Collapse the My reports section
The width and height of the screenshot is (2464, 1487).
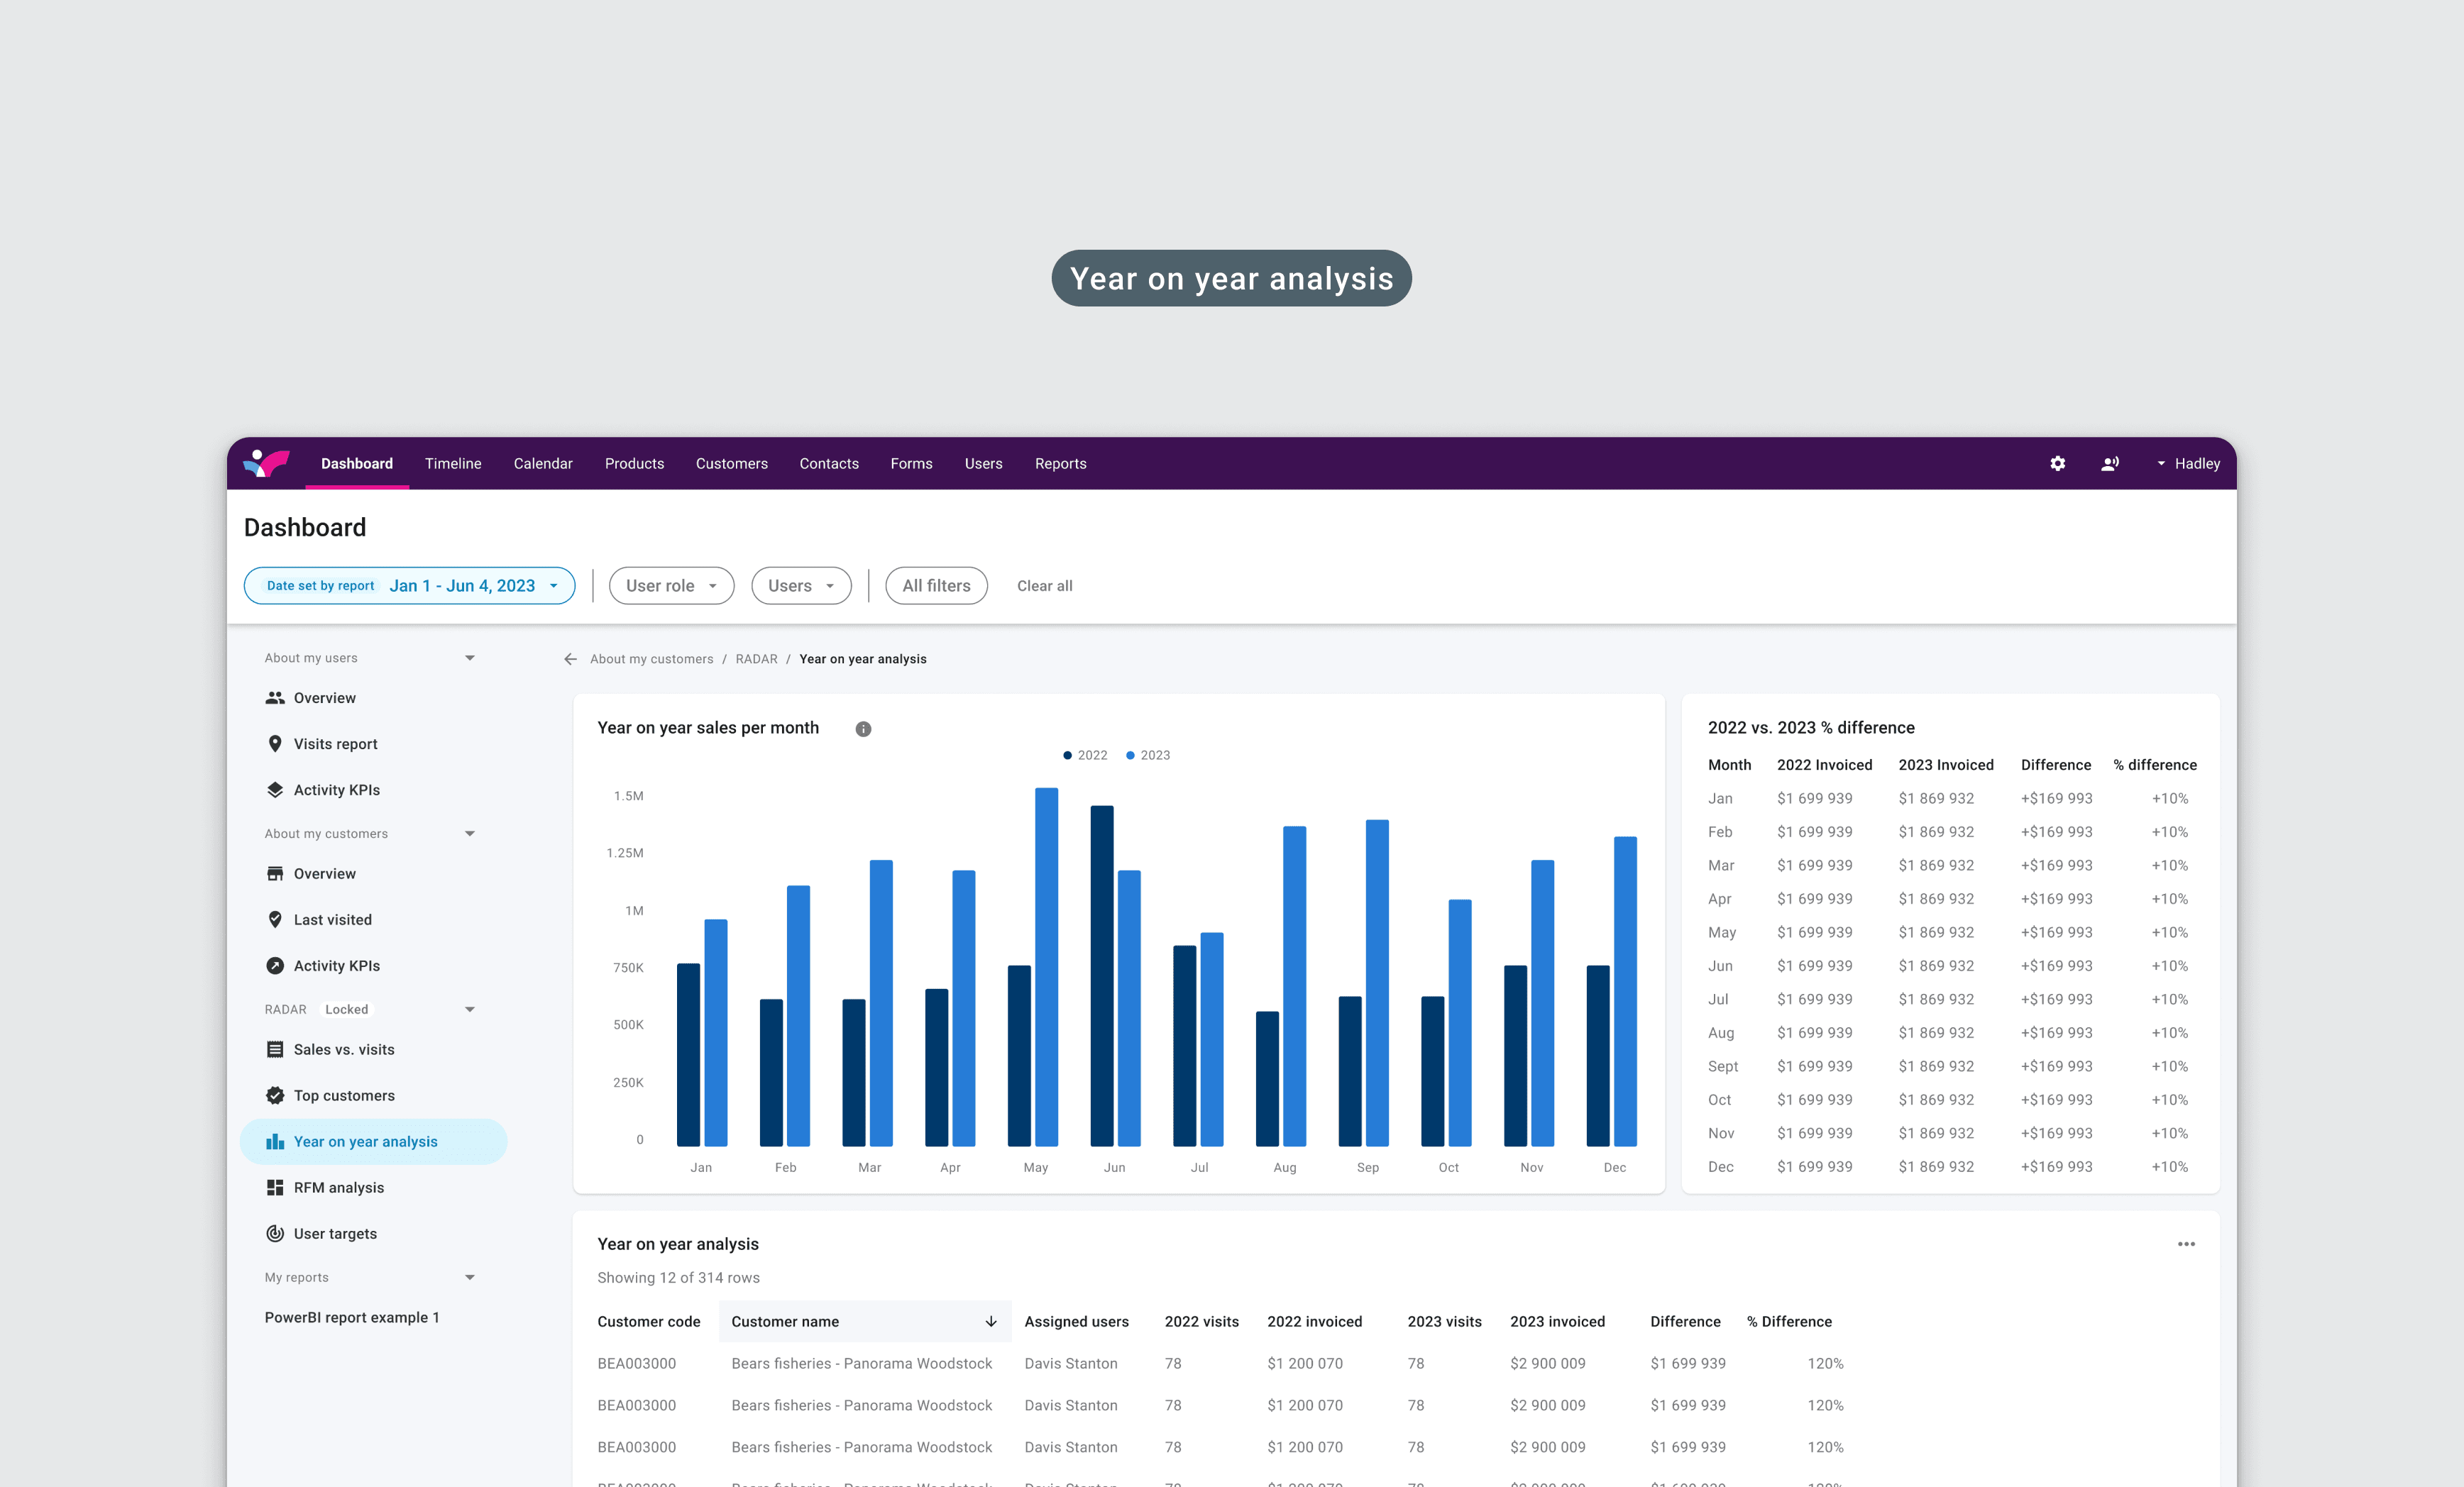[x=469, y=1278]
